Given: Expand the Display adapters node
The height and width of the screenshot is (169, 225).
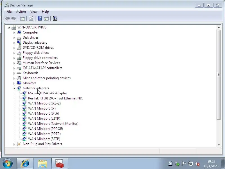Looking at the screenshot, I should click(14, 43).
